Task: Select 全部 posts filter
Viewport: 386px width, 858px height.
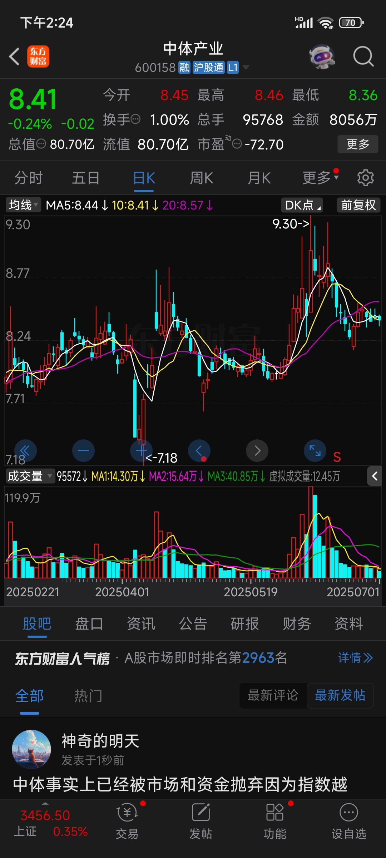Action: pos(29,696)
